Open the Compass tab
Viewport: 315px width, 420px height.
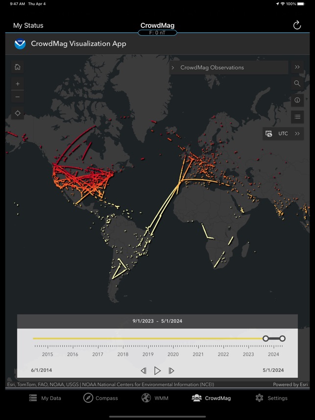100,398
